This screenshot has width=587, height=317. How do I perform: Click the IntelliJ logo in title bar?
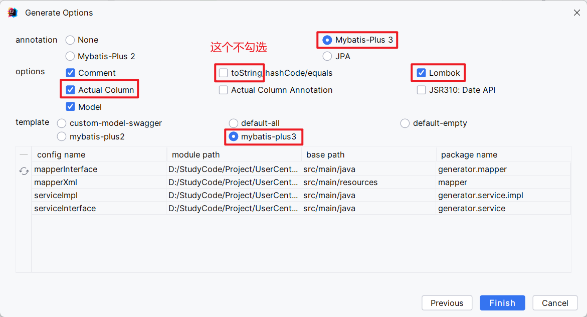pos(13,13)
